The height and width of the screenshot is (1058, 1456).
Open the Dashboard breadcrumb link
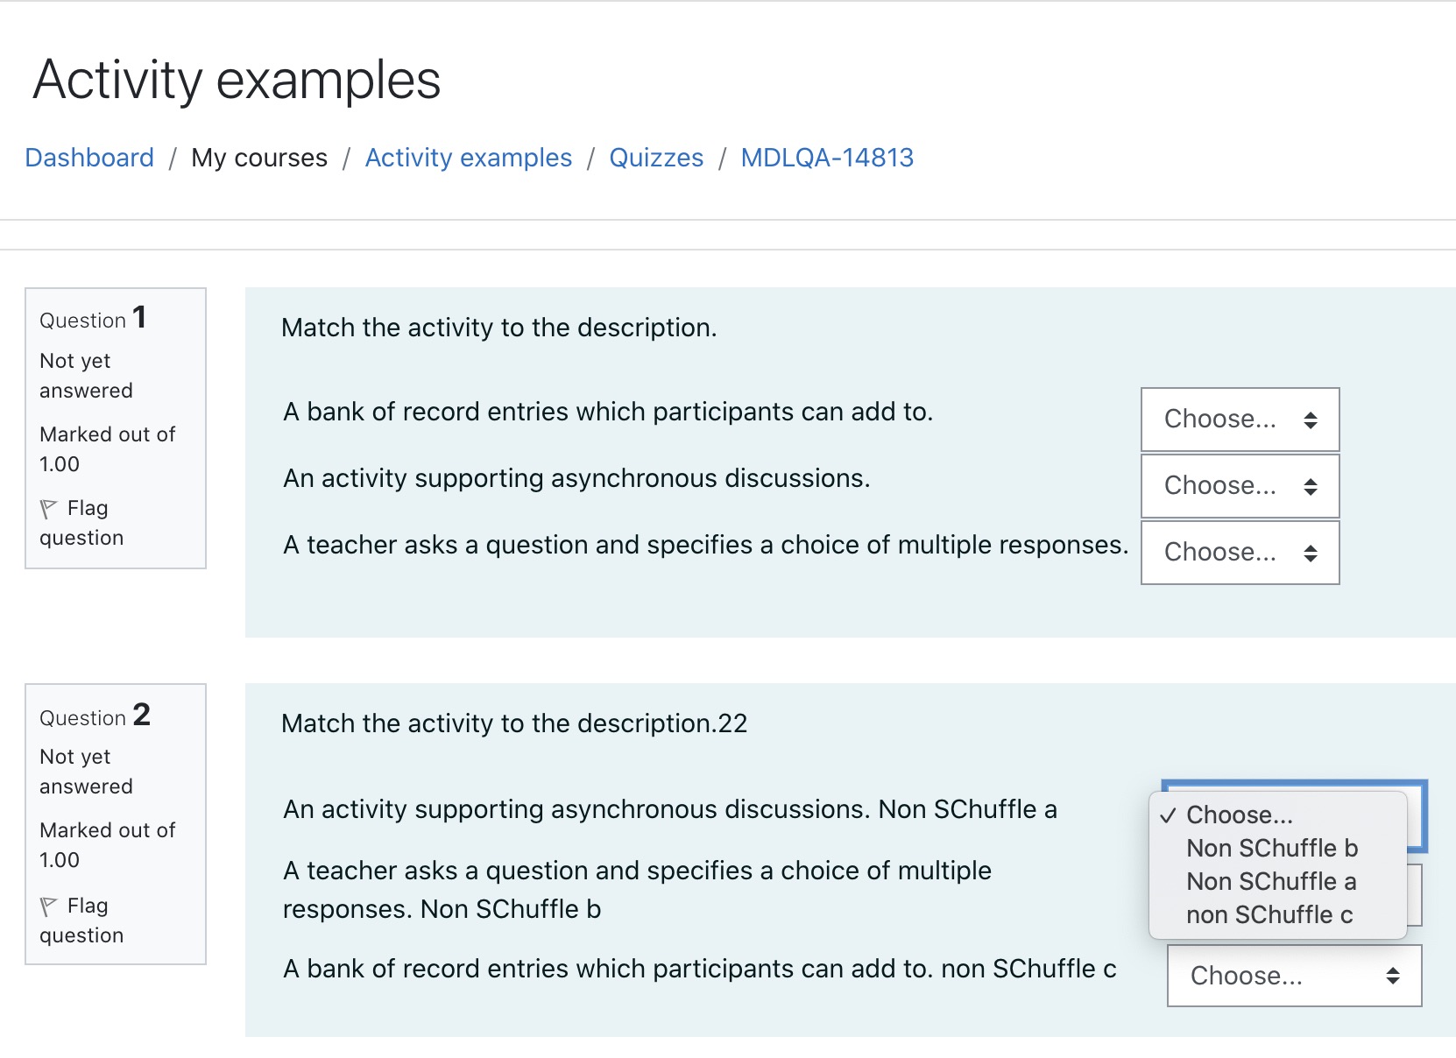89,158
